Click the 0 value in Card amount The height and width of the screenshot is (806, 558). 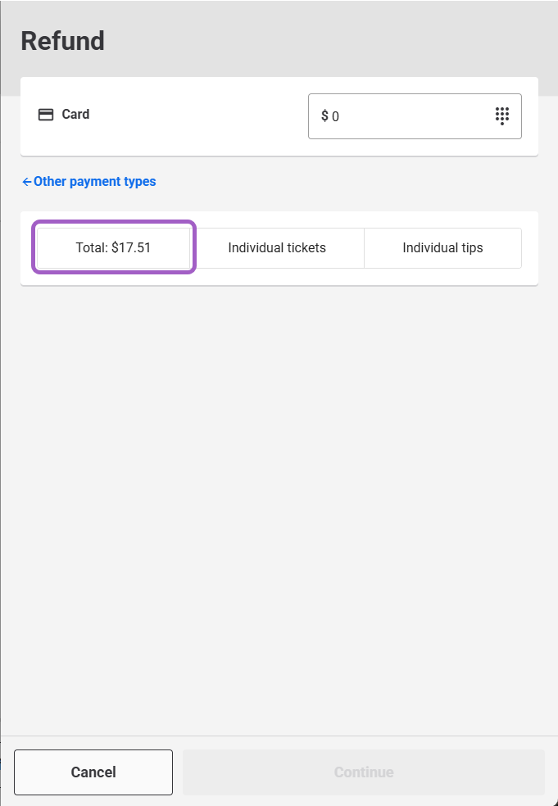pyautogui.click(x=336, y=117)
